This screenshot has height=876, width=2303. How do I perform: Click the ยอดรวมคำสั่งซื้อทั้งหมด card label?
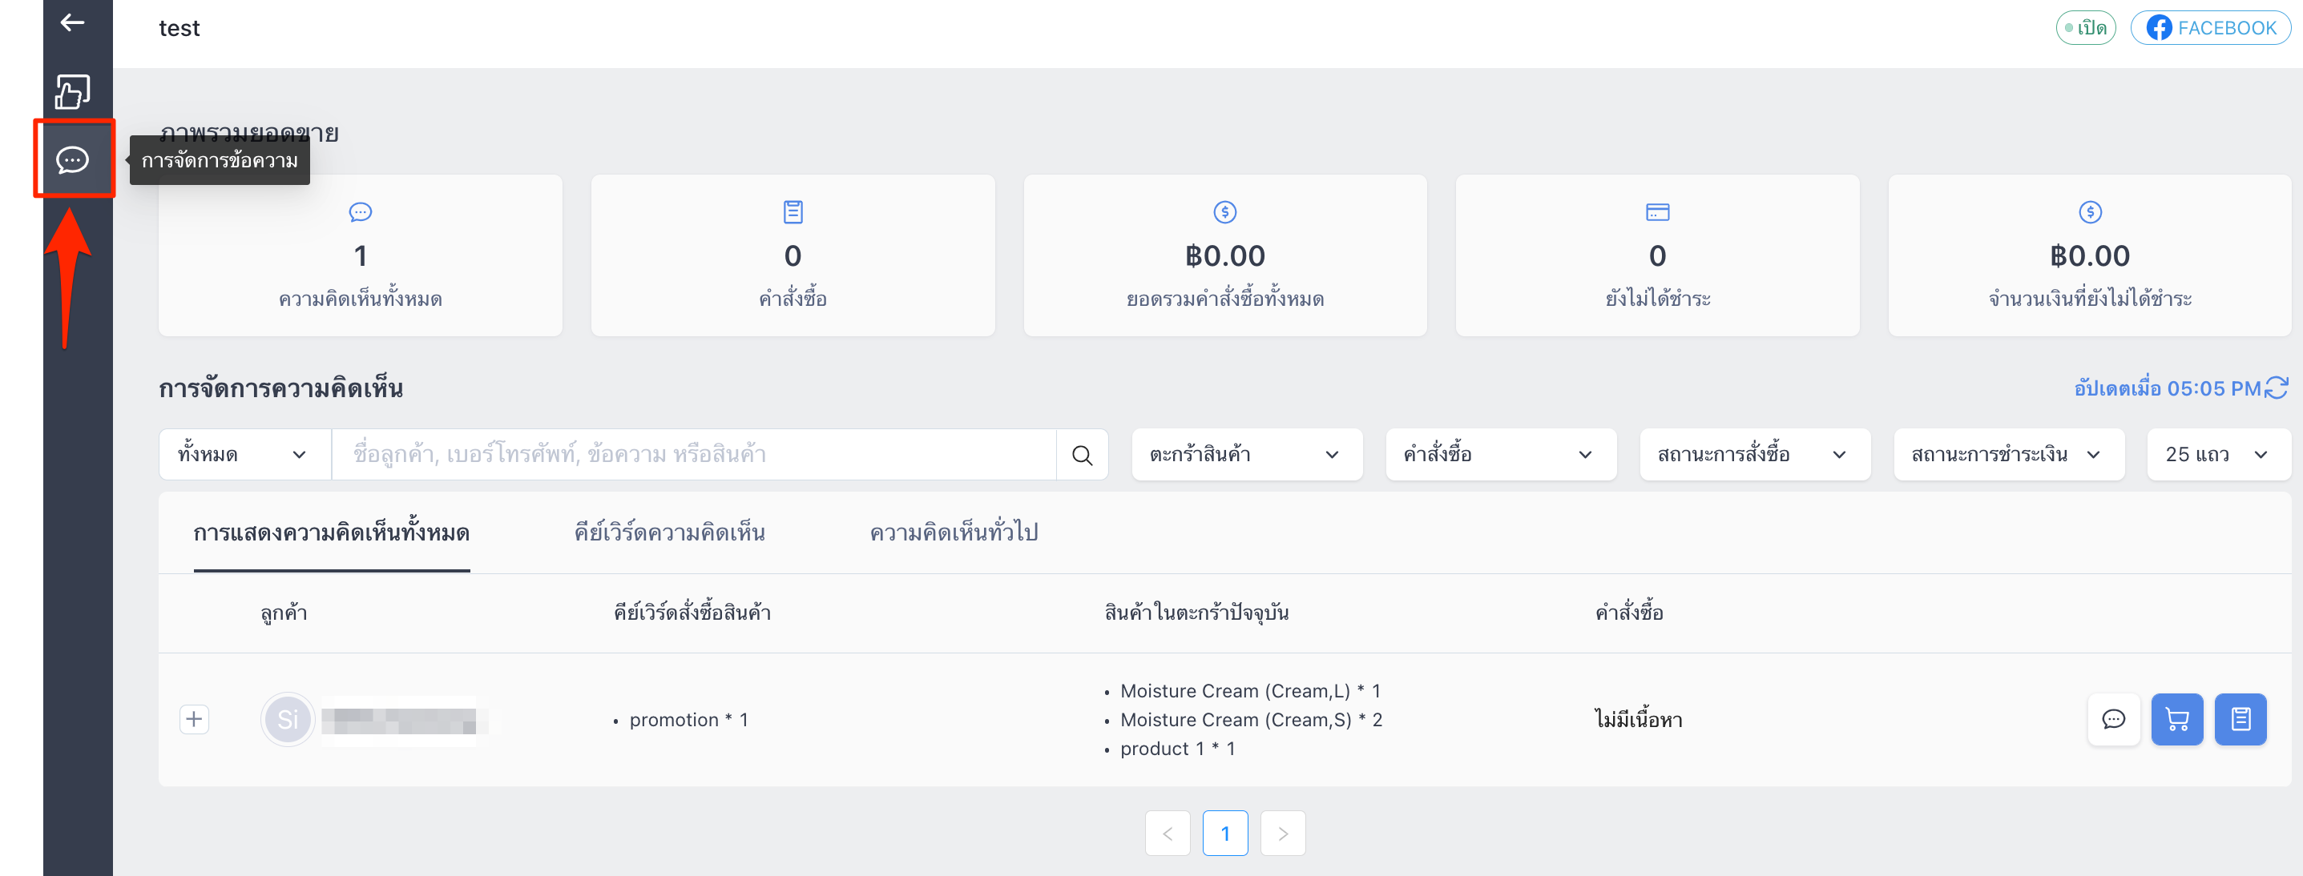pyautogui.click(x=1224, y=298)
